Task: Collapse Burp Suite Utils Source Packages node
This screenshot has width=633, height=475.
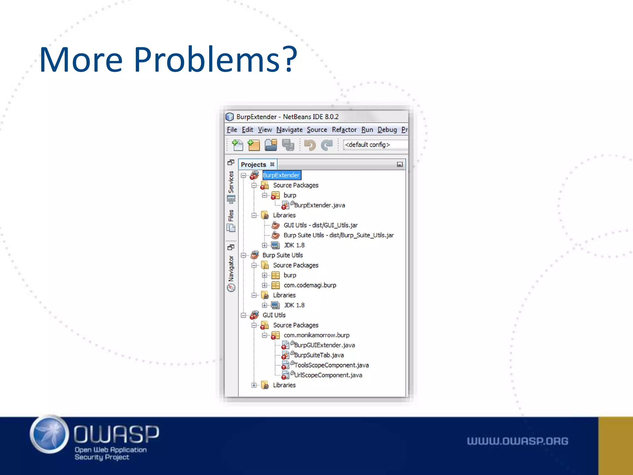Action: (254, 265)
